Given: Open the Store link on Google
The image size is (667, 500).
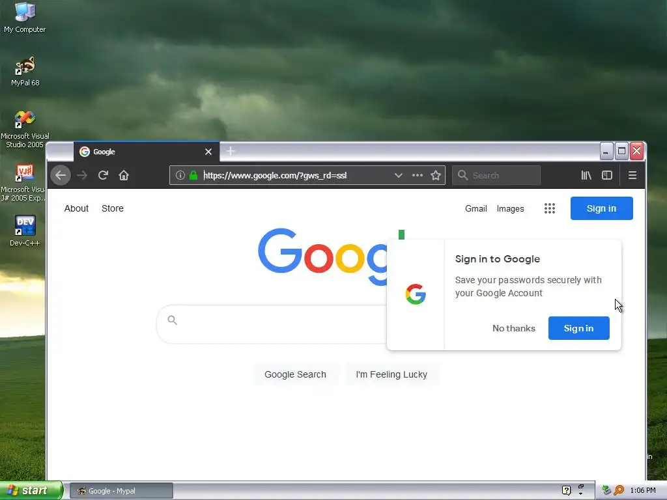Looking at the screenshot, I should click(113, 208).
